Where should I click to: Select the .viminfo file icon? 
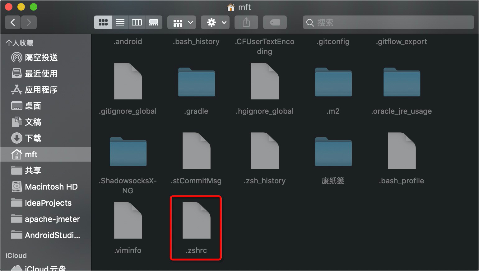[128, 220]
